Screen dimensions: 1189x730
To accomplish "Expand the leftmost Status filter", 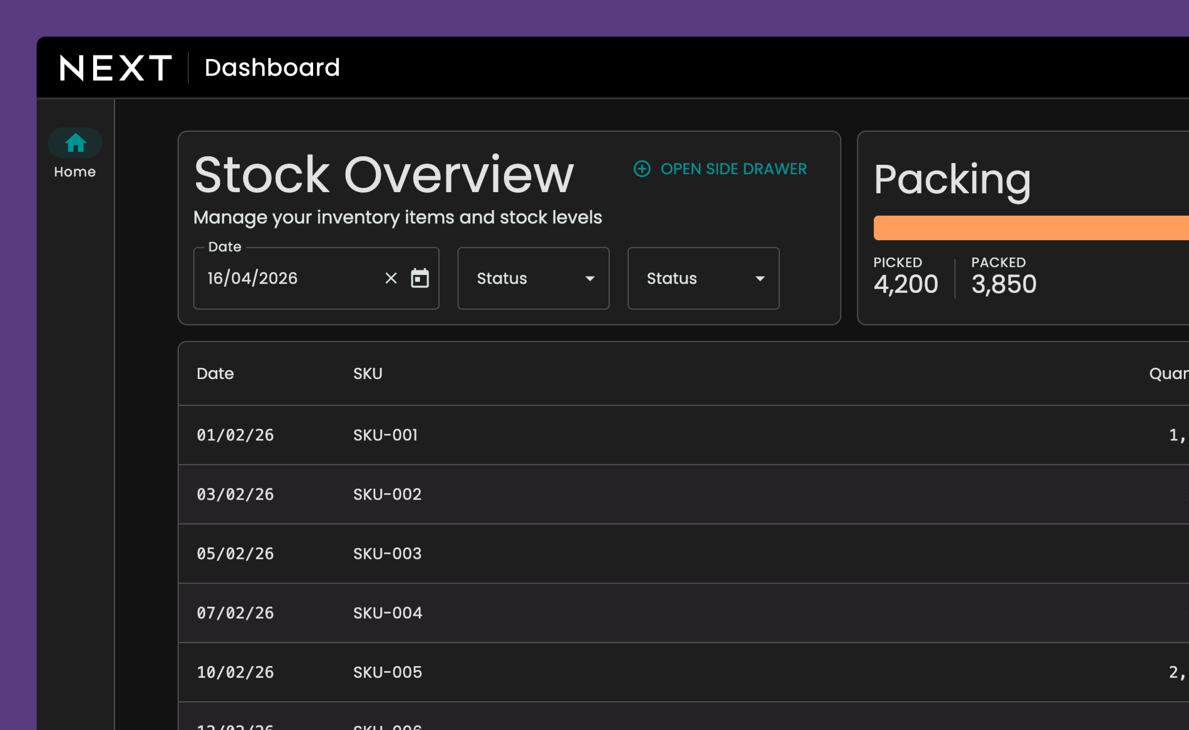I will coord(533,279).
